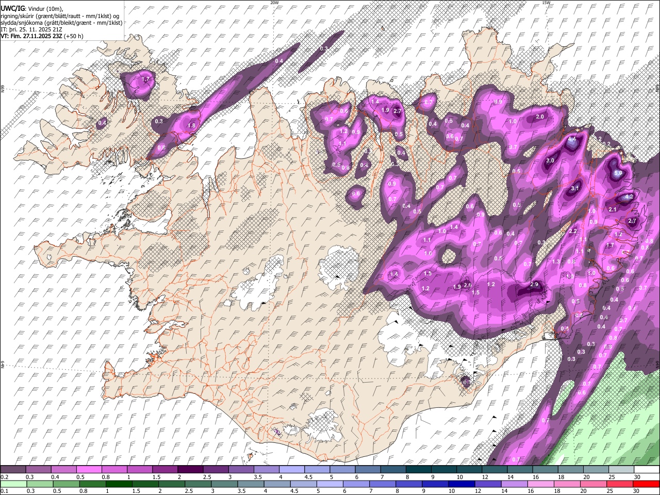Select the darkest green 1 swatch in lower legend
This screenshot has height=495, width=660.
pos(119,484)
